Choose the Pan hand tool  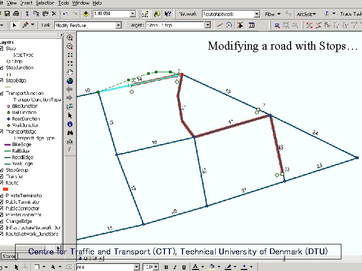tap(70, 72)
